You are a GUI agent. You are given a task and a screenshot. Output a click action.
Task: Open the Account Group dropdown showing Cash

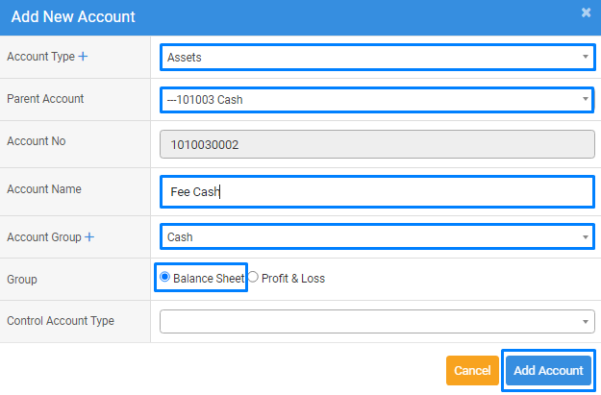(376, 236)
